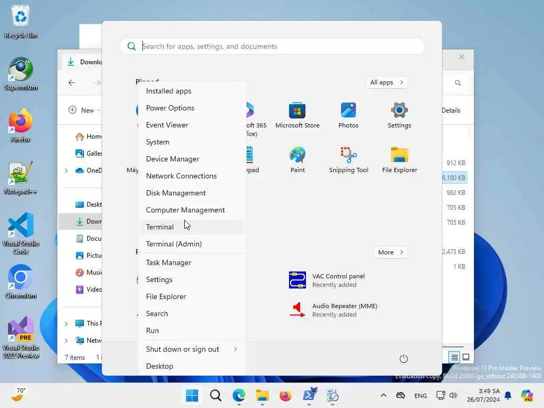This screenshot has height=408, width=544.
Task: Open Microsoft Store pinned app
Action: [x=297, y=116]
